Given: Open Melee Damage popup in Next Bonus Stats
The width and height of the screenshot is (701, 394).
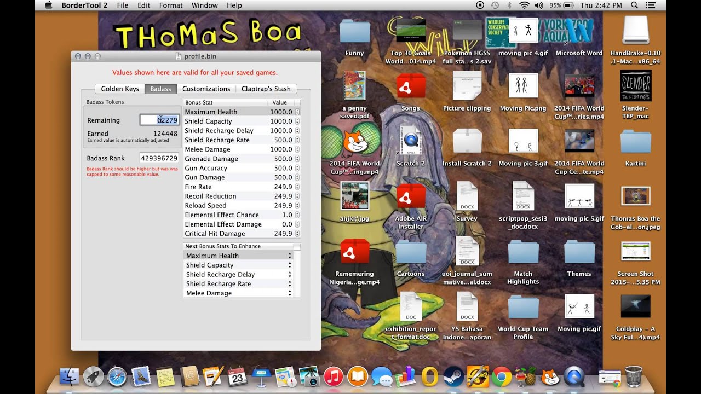Looking at the screenshot, I should 239,293.
